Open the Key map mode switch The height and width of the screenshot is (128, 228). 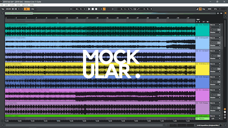coord(204,9)
